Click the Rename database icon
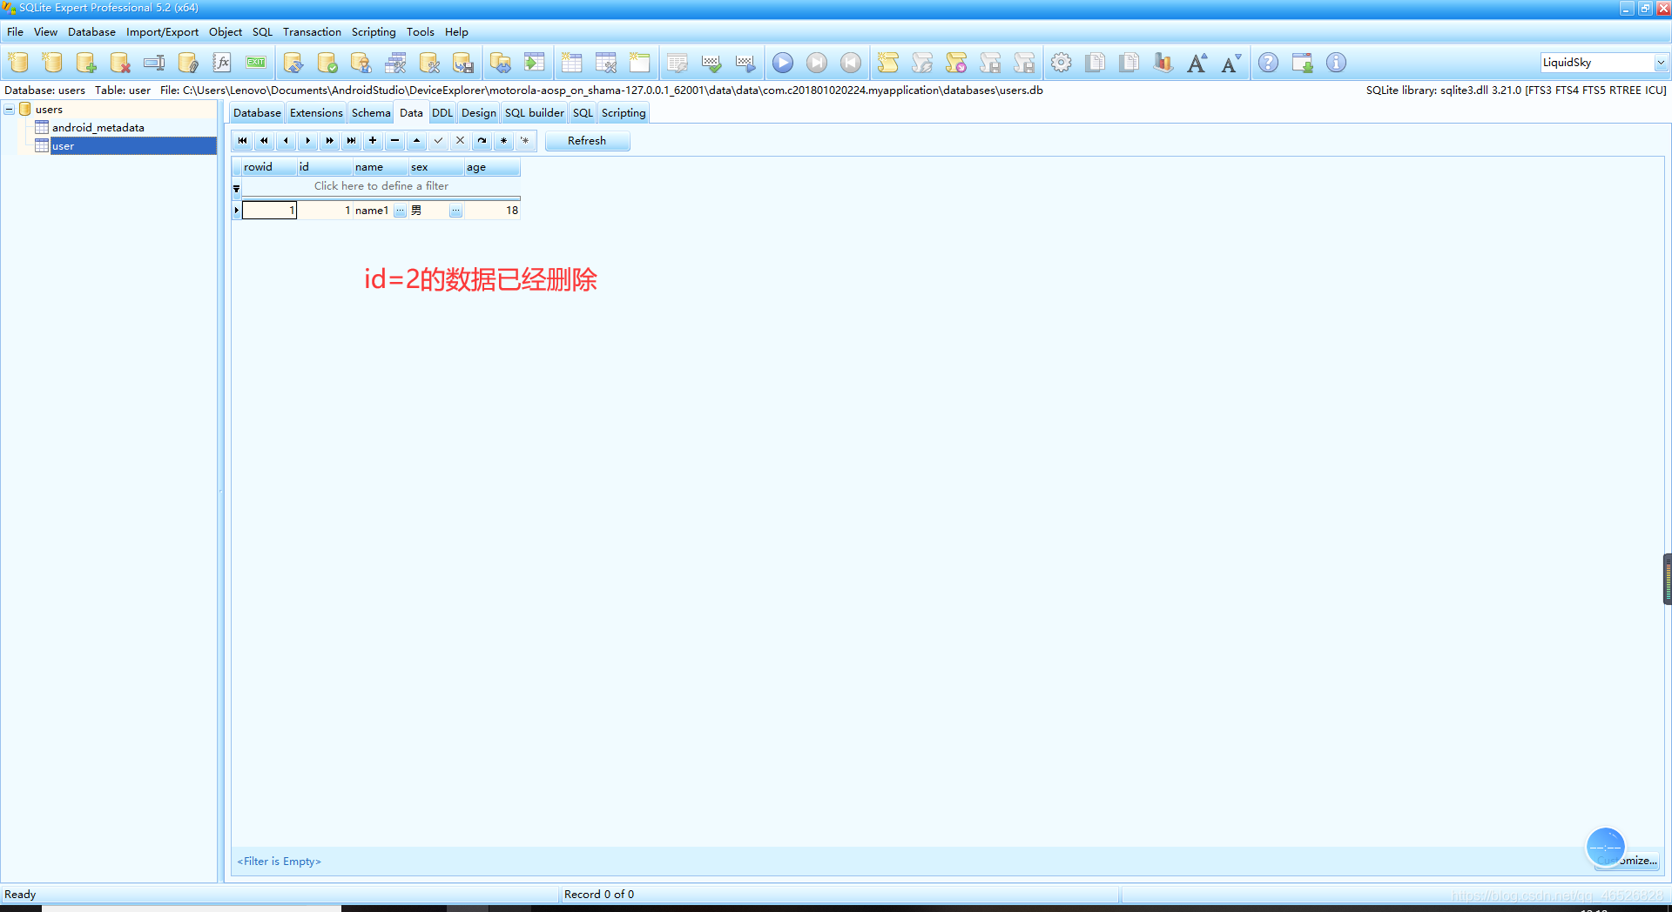Viewport: 1672px width, 912px height. 154,63
